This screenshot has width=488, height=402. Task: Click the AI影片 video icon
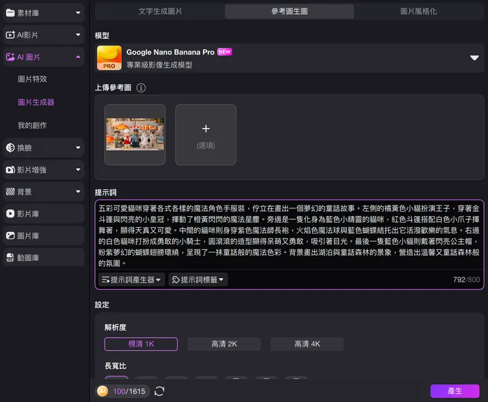pyautogui.click(x=11, y=35)
